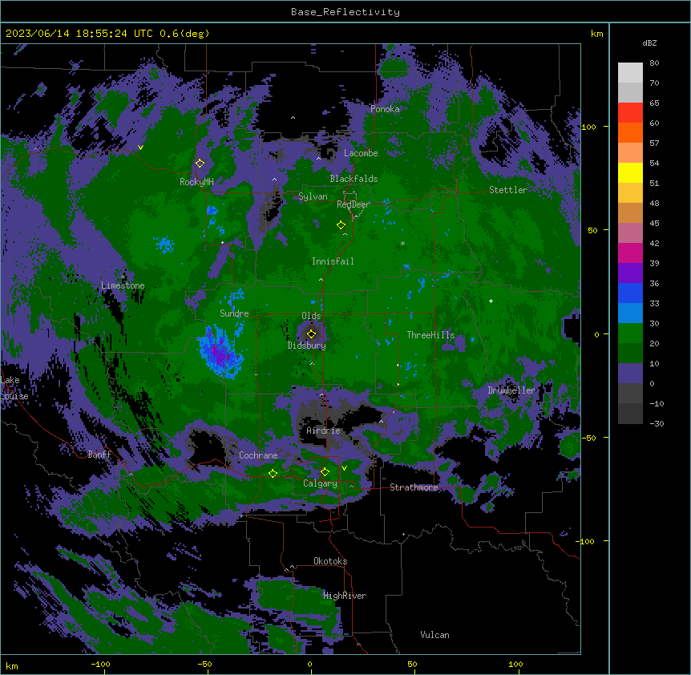Viewport: 691px width, 675px height.
Task: Click the light gray 80–70 dBZ legend swatch
Action: point(630,72)
